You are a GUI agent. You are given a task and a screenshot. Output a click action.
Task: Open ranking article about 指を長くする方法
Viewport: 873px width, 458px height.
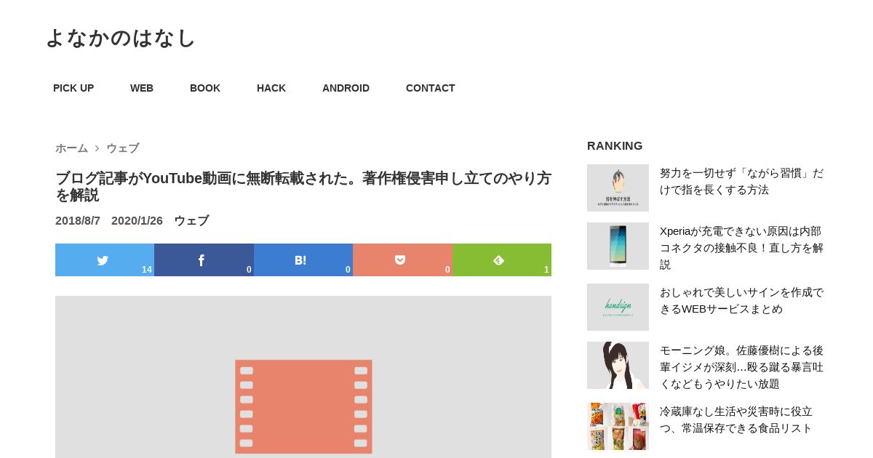click(741, 181)
